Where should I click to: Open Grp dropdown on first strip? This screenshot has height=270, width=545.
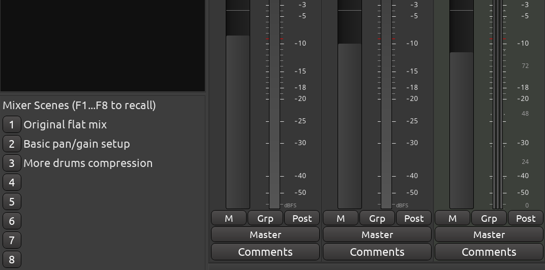coord(265,218)
